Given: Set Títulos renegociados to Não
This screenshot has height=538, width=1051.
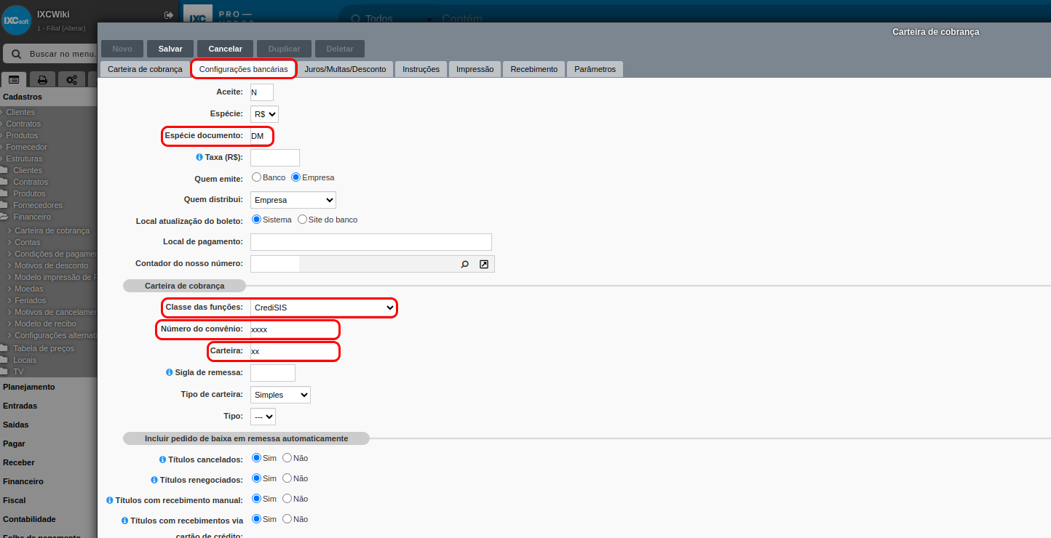Looking at the screenshot, I should [287, 478].
